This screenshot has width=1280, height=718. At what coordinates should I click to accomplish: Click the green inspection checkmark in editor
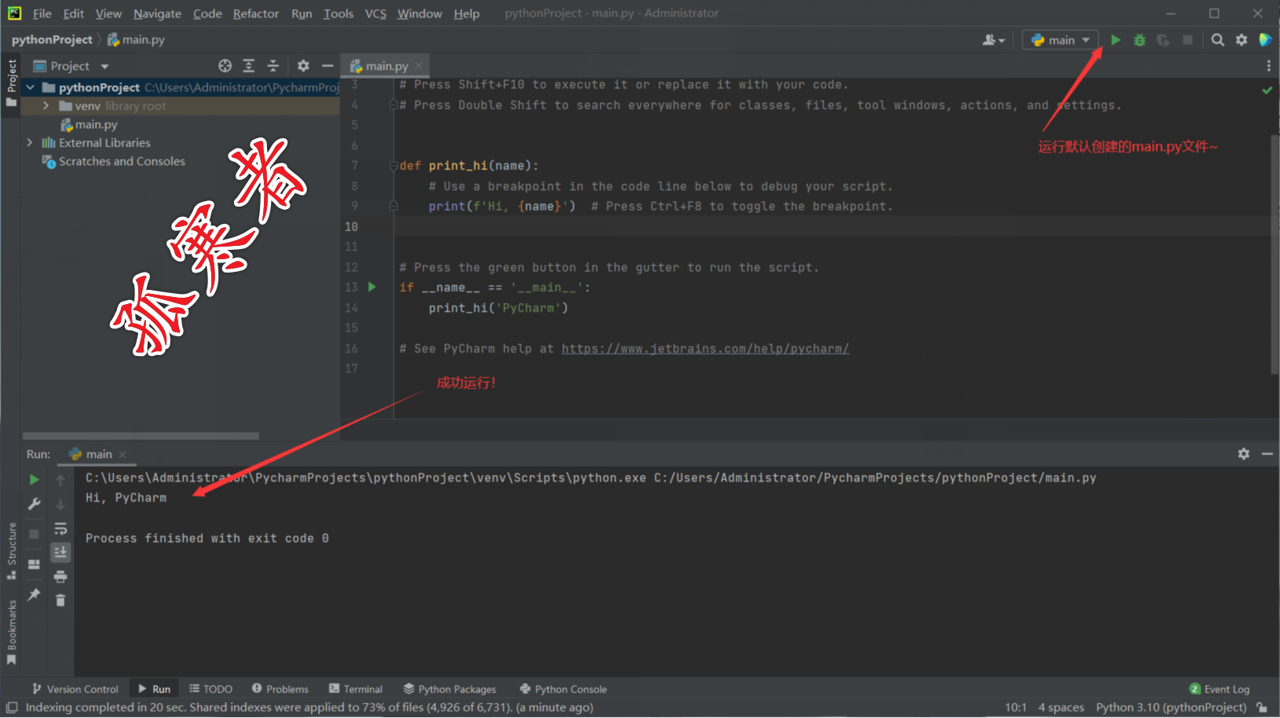coord(1267,90)
